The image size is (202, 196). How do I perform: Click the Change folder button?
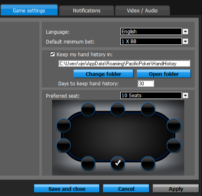coord(103,74)
